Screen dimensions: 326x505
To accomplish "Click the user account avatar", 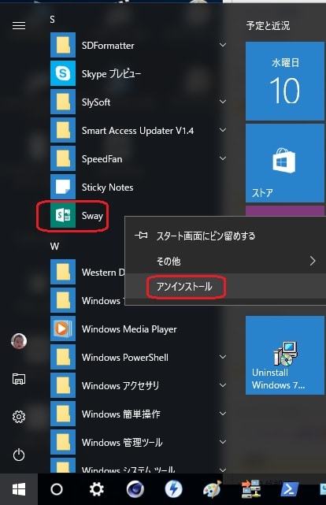I will point(19,341).
